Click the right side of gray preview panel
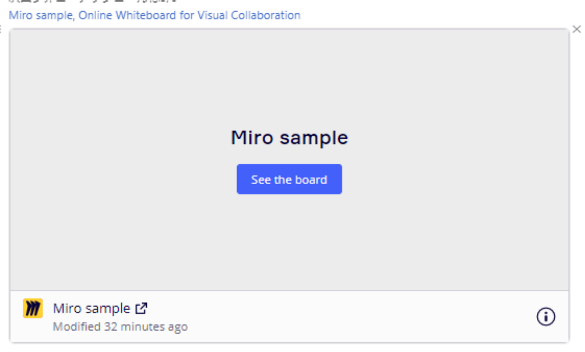This screenshot has height=352, width=585. [x=509, y=159]
